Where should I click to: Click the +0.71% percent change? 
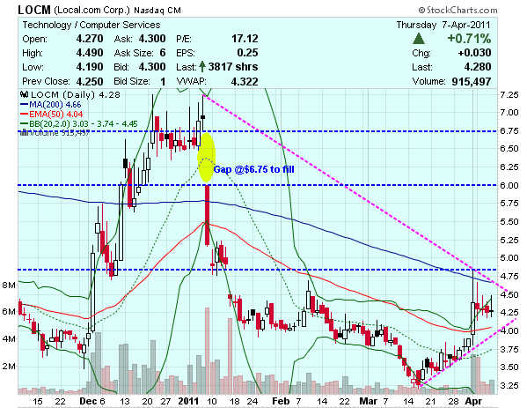[469, 39]
